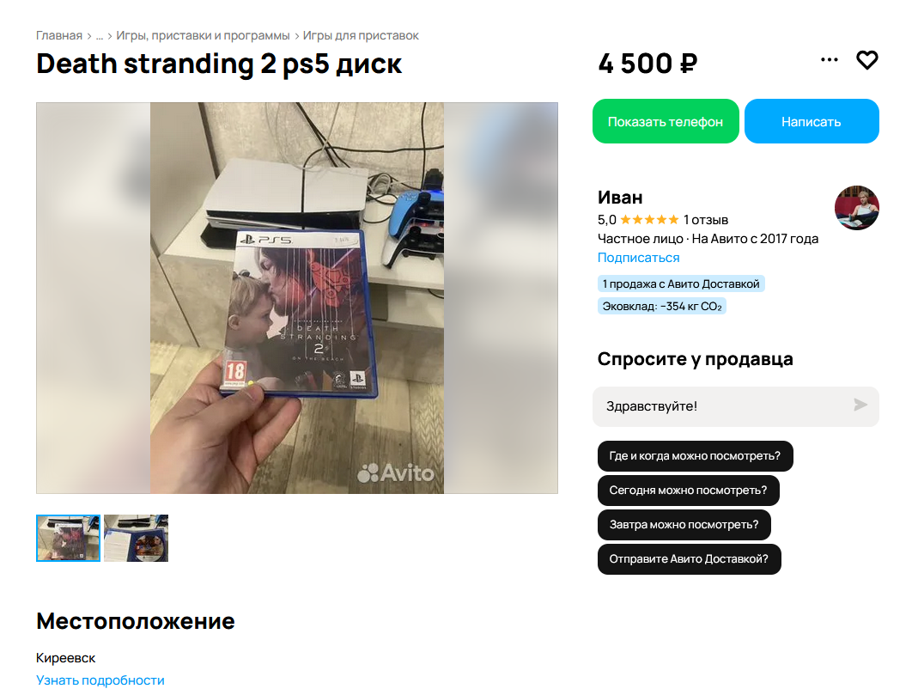Screen dimensions: 918x695
Task: Click the Написать button
Action: click(x=812, y=121)
